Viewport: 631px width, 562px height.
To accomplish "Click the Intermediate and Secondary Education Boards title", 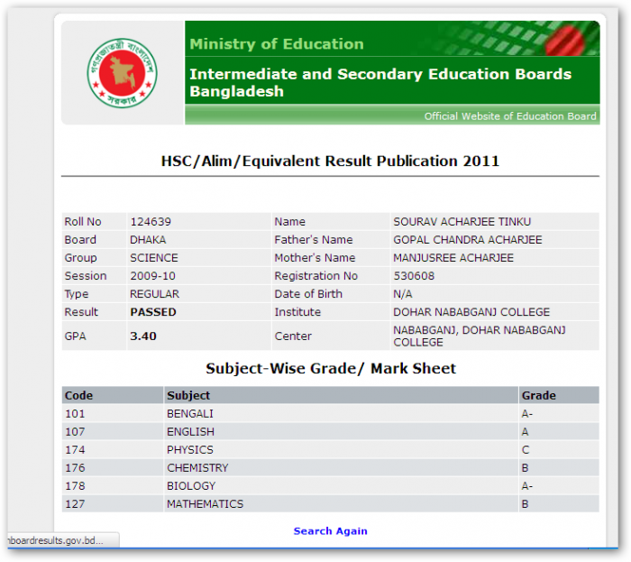I will coord(380,82).
